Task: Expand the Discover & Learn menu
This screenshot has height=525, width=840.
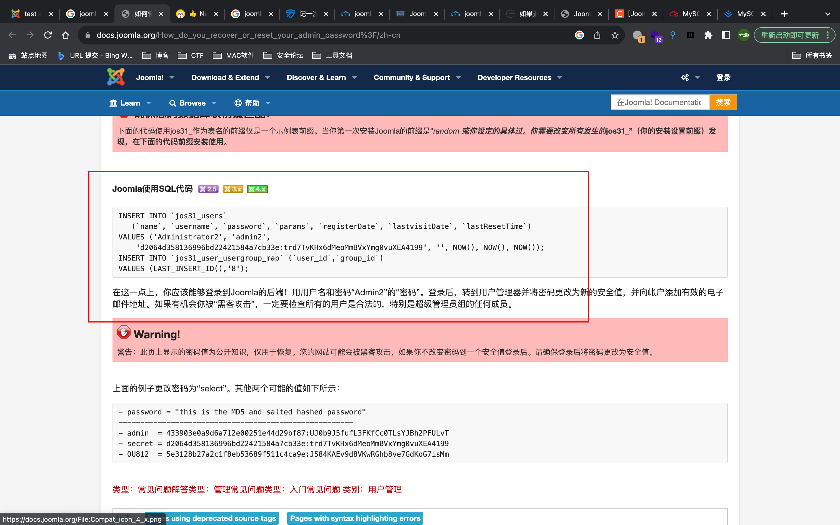Action: coord(322,77)
